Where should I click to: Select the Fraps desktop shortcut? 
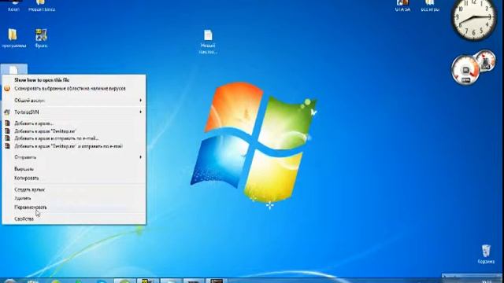point(41,39)
